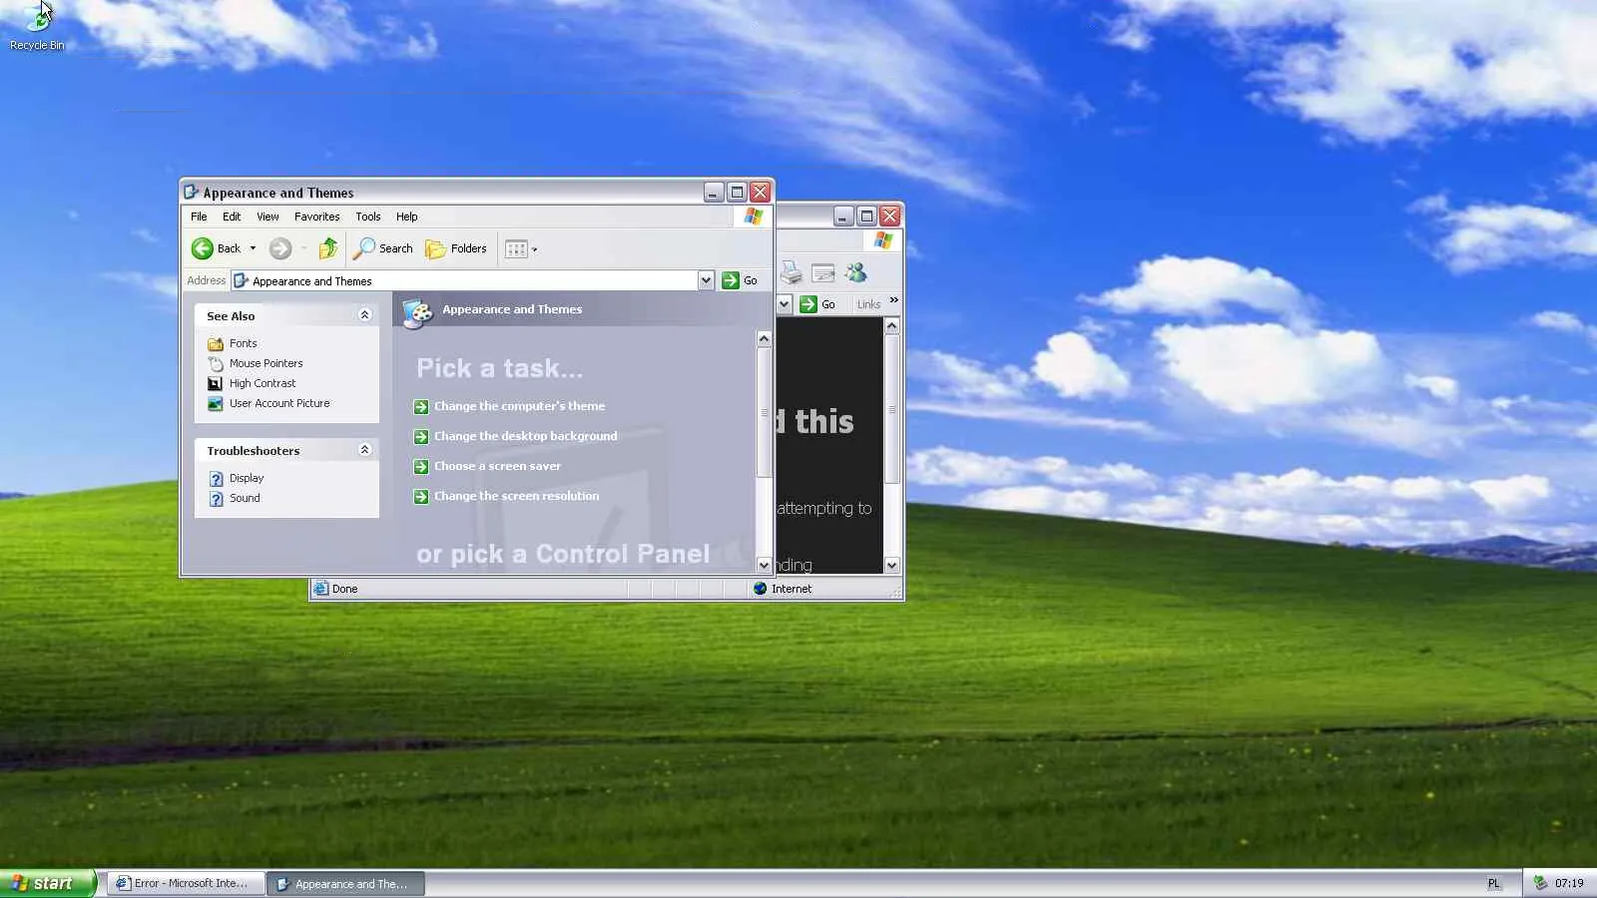The height and width of the screenshot is (898, 1597).
Task: Click Go beside the Appearance and Themes address
Action: tap(740, 280)
